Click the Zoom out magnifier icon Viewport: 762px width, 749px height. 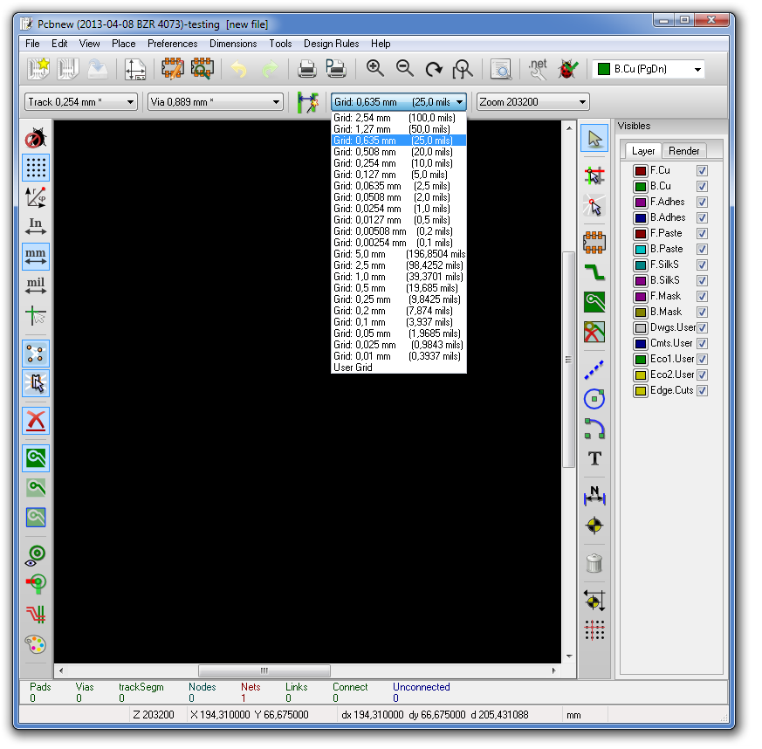404,68
